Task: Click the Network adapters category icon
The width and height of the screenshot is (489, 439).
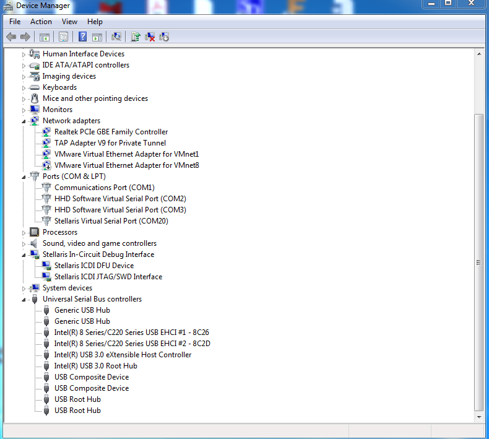Action: point(34,121)
